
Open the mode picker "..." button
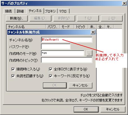89,53
